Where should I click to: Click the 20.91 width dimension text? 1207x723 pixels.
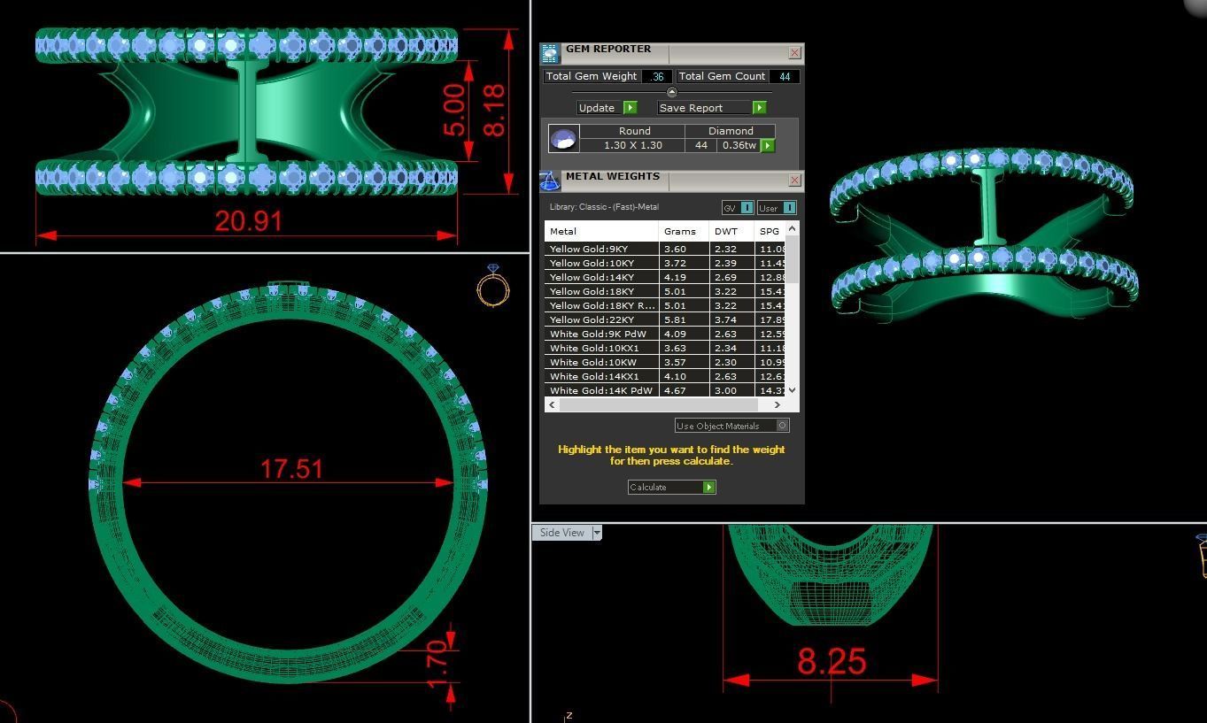coord(249,220)
